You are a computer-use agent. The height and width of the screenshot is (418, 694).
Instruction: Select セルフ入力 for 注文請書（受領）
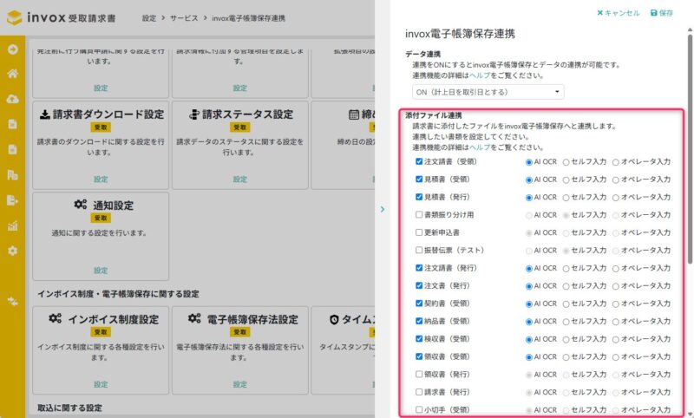(x=566, y=162)
